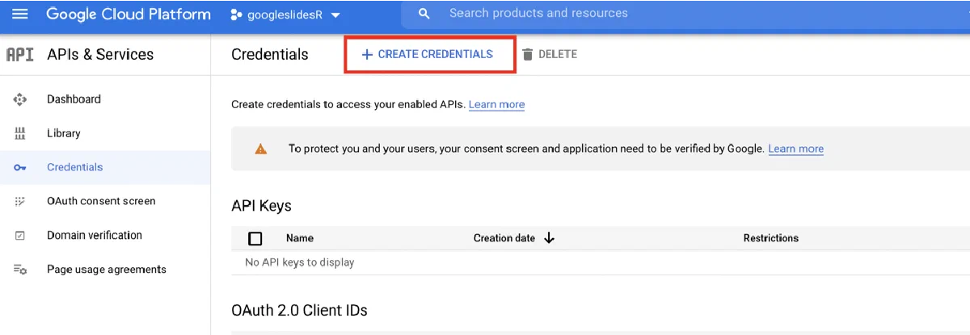Click the descending sort arrow by Creation date
Image resolution: width=970 pixels, height=335 pixels.
coord(549,238)
